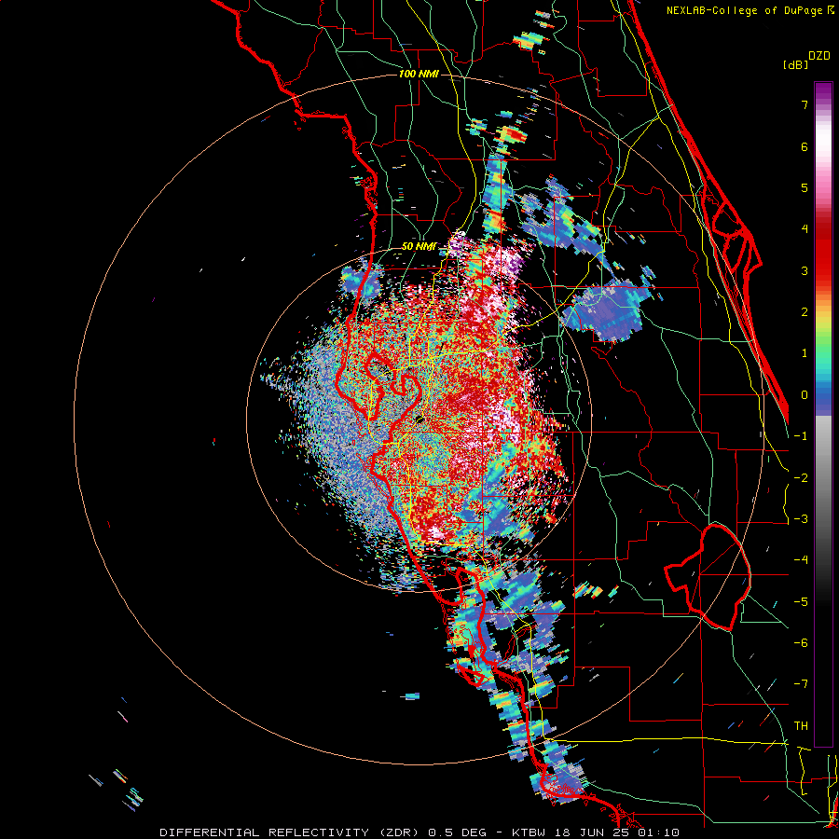Screen dimensions: 839x839
Task: Click the -3 value on the dB scale
Action: click(801, 519)
